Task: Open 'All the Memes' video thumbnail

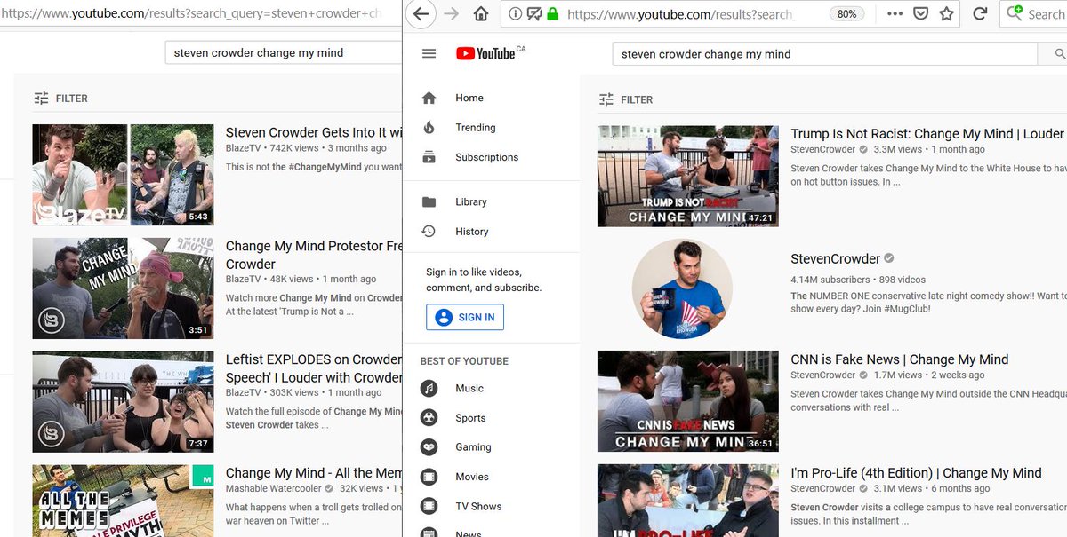Action: point(124,501)
